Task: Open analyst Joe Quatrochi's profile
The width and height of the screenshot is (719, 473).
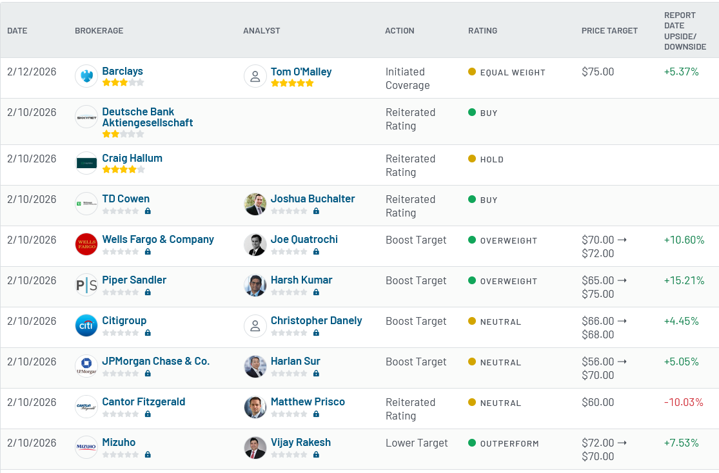Action: click(304, 239)
